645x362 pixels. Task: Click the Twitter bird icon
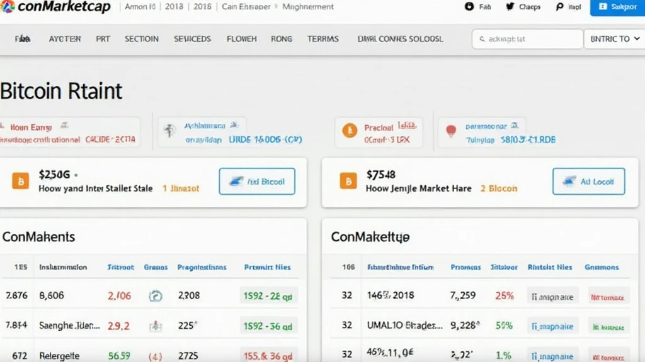[x=510, y=7]
